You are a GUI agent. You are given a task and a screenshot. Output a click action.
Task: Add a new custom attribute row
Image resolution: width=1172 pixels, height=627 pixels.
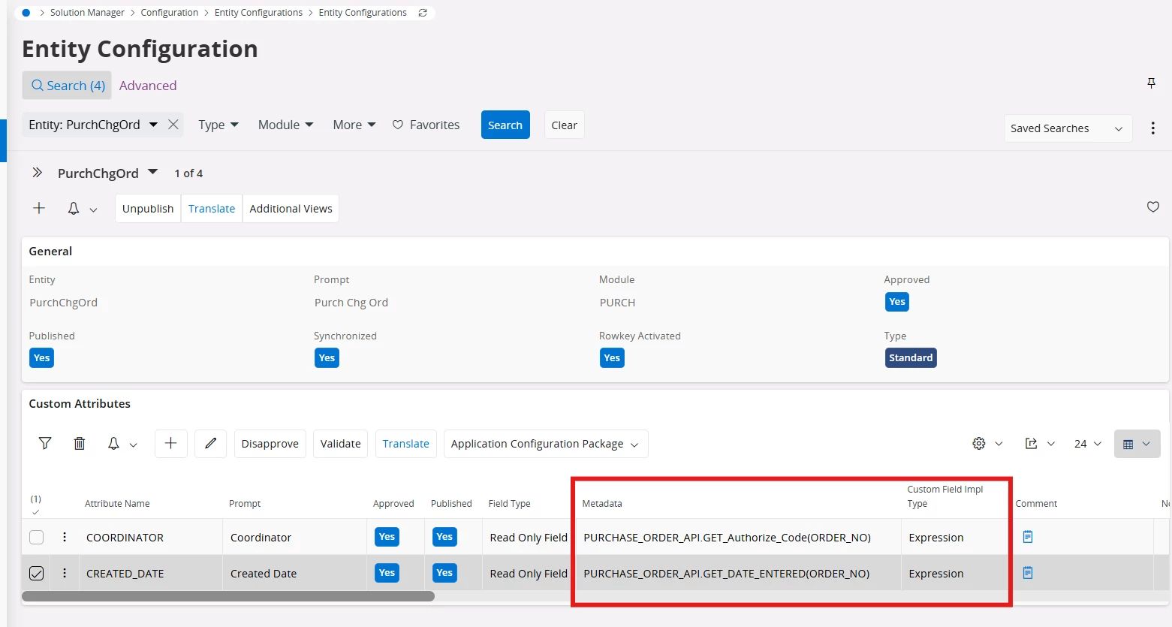(x=170, y=444)
